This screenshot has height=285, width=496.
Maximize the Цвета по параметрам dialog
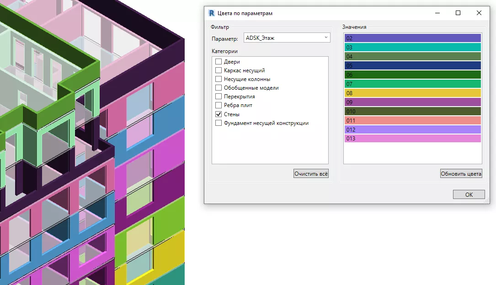(458, 13)
